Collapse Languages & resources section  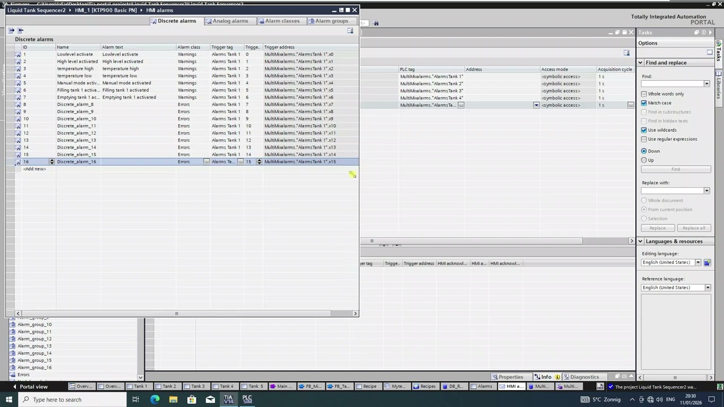click(641, 241)
